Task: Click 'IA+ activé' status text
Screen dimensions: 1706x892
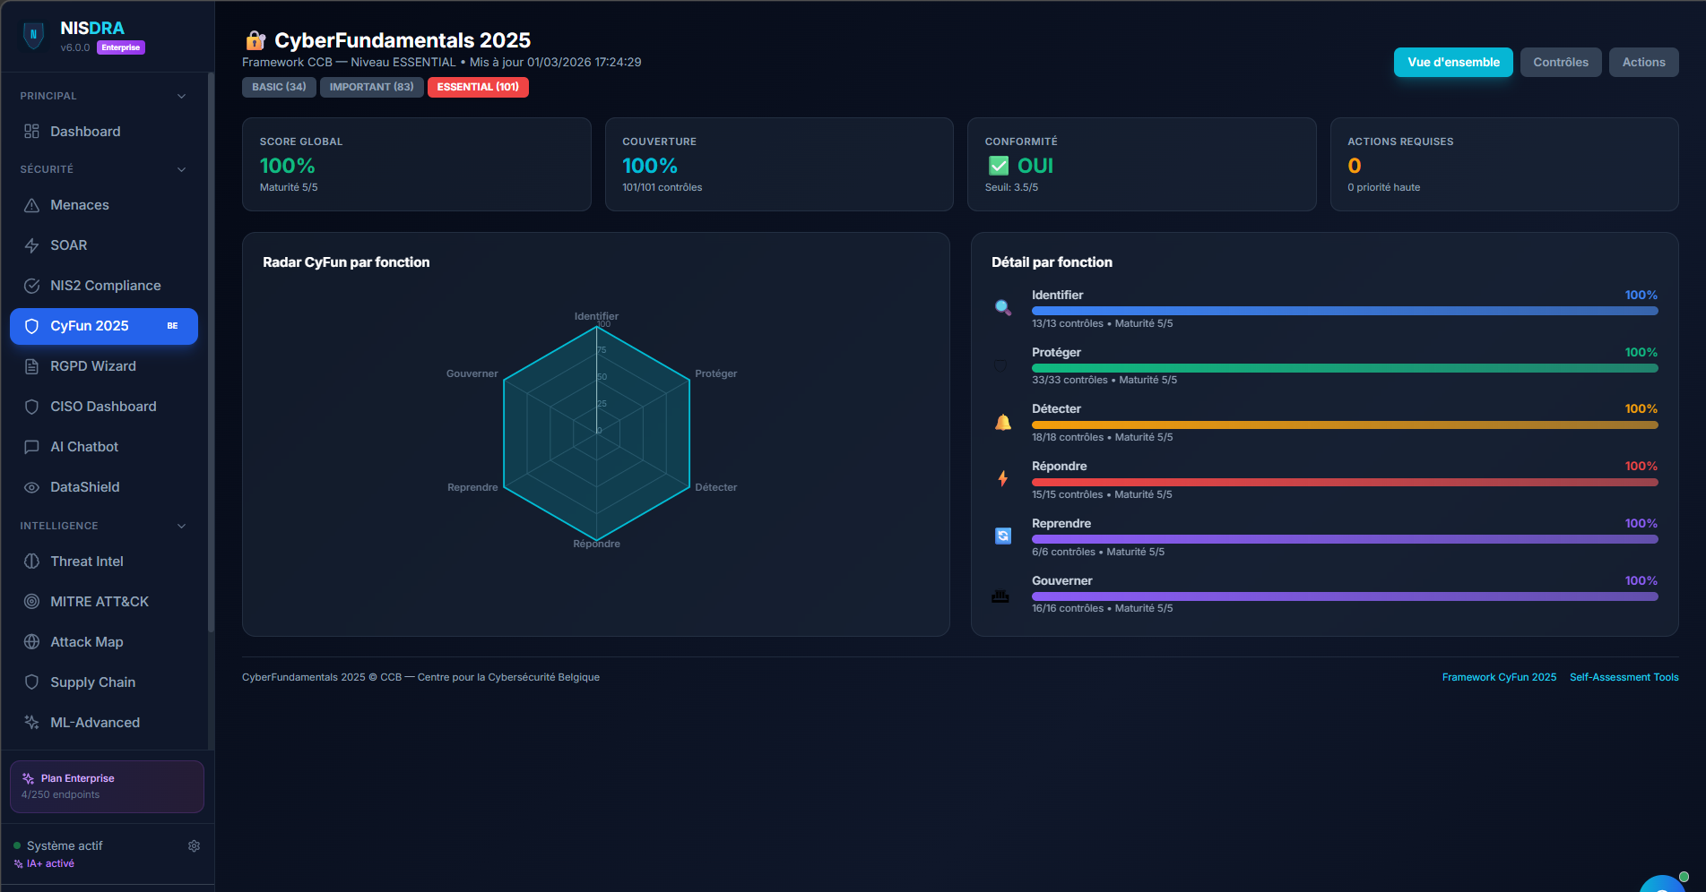Action: pyautogui.click(x=50, y=863)
